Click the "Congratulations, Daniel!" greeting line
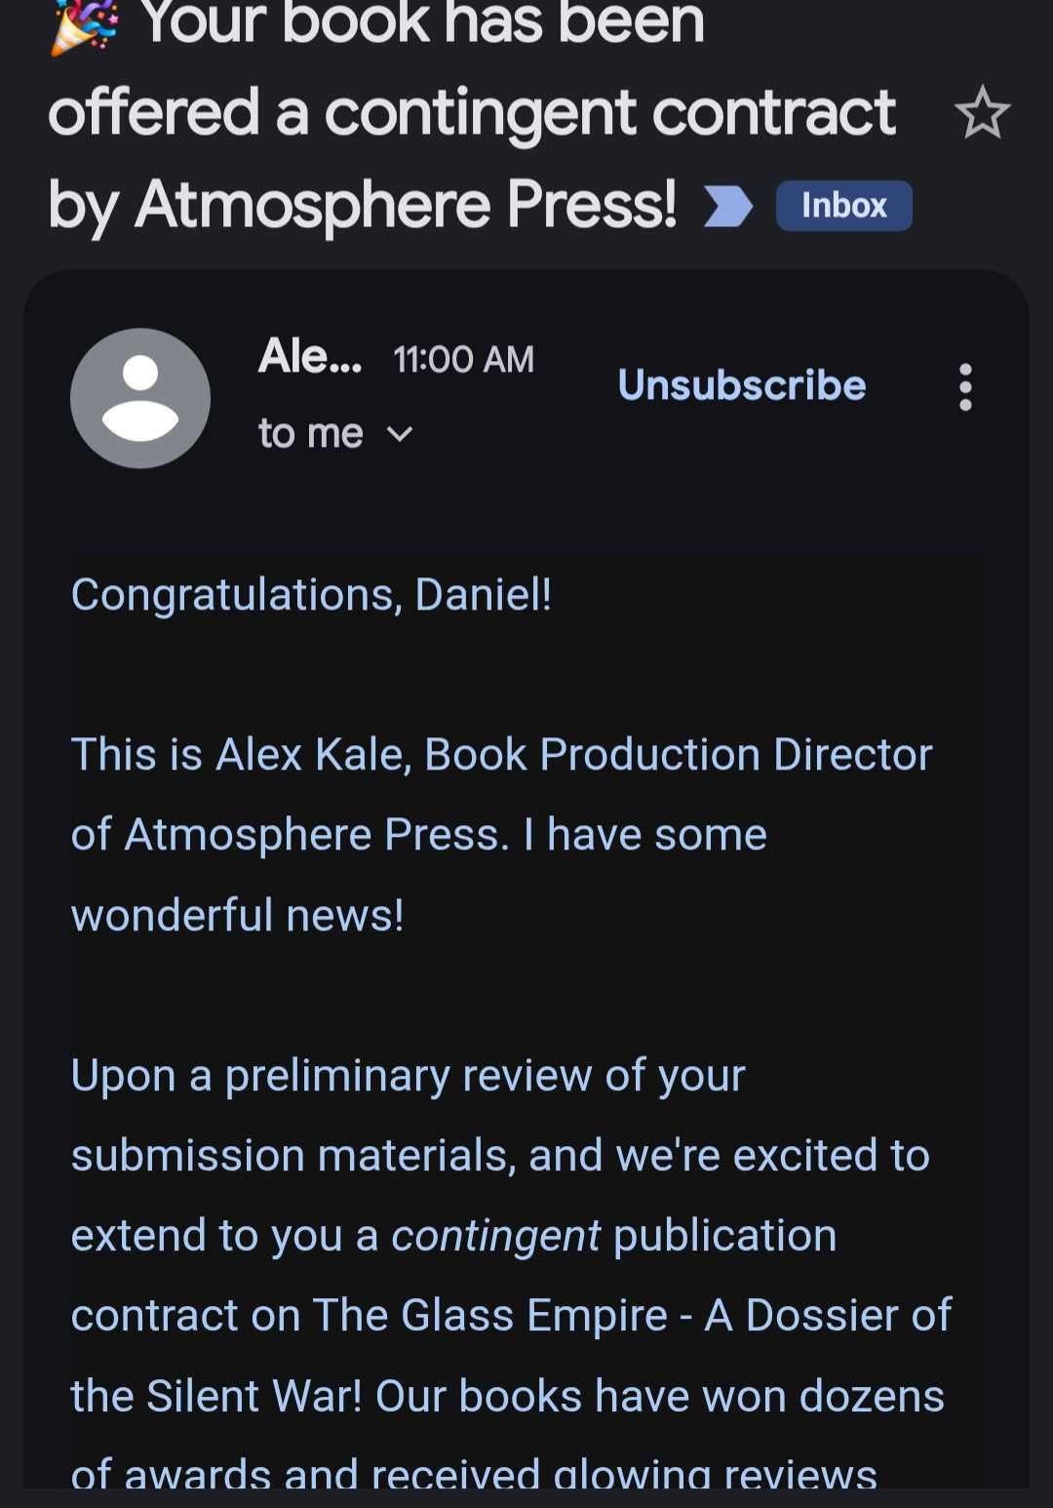 point(311,595)
